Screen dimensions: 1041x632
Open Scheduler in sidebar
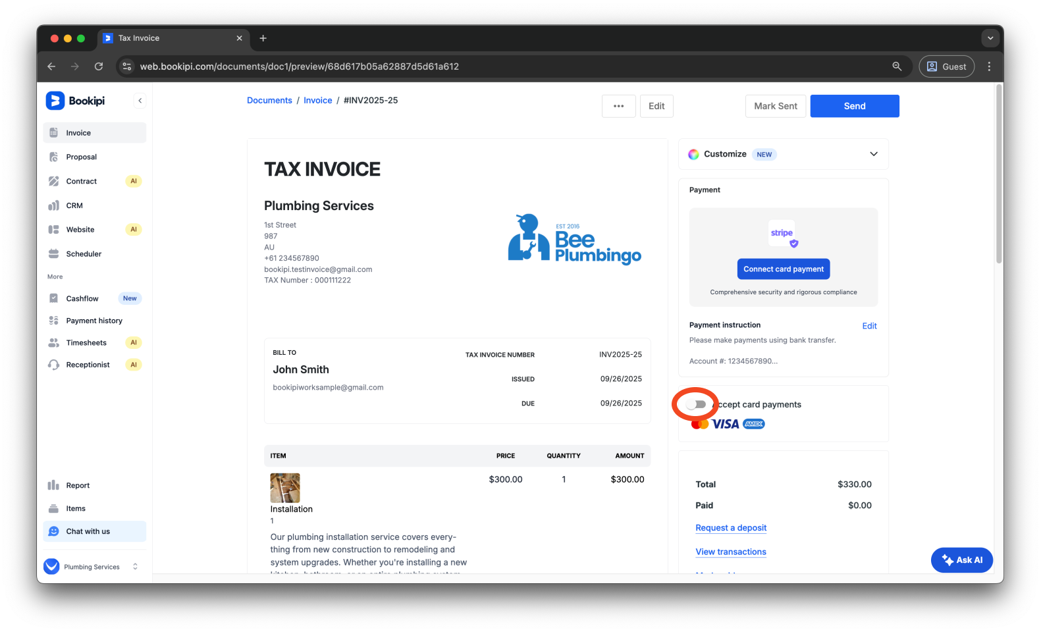(95, 254)
